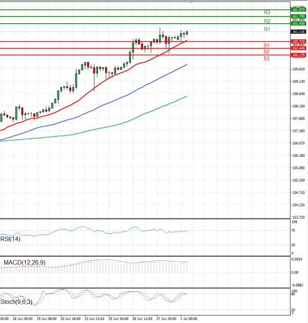This screenshot has width=308, height=323.
Task: Select the MACD(12,26,9) indicator label
Action: (24, 263)
